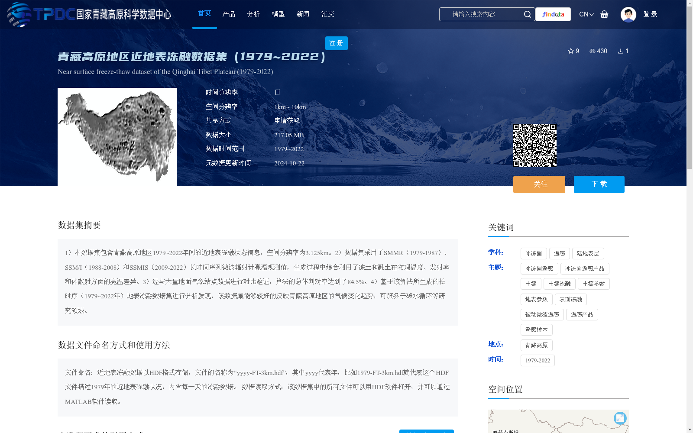Click the English dataset title text
This screenshot has width=693, height=433.
(165, 71)
